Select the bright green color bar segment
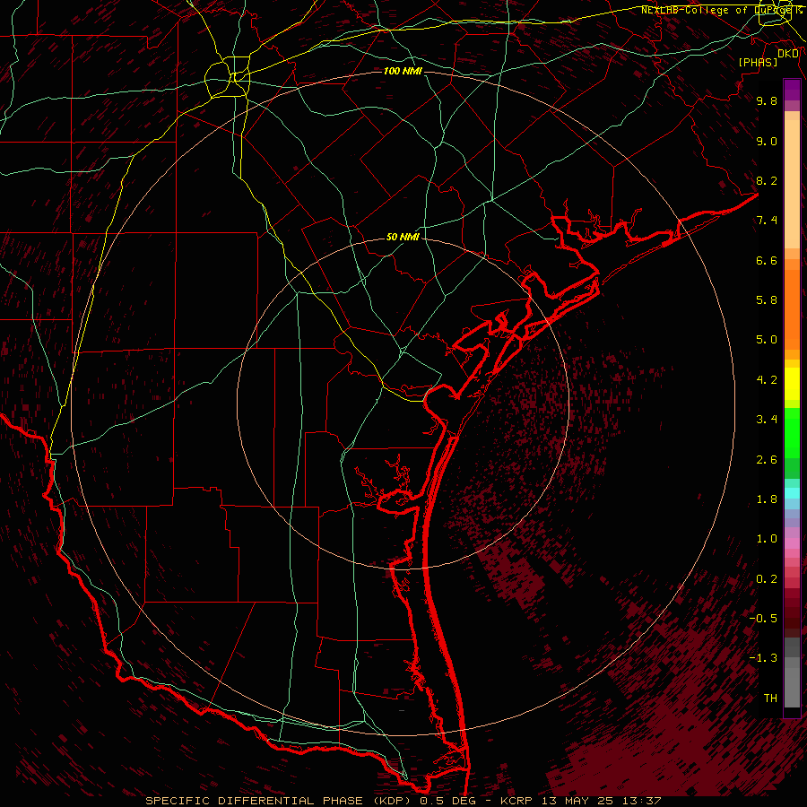Image resolution: width=807 pixels, height=807 pixels. [792, 434]
